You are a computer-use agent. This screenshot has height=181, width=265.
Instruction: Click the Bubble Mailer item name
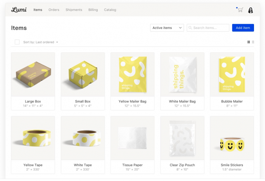pyautogui.click(x=232, y=102)
